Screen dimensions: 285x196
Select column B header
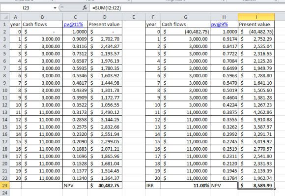coord(42,17)
